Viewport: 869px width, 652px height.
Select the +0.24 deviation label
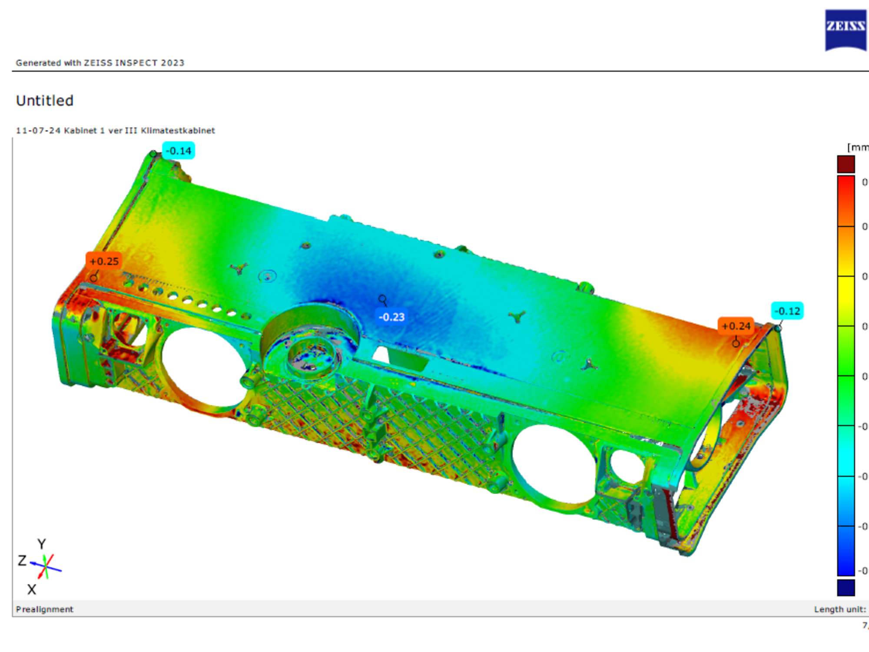coord(736,326)
